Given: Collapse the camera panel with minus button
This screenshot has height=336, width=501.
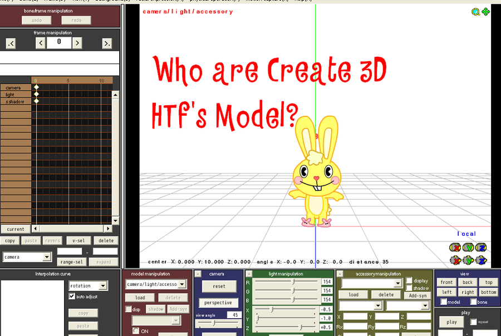Looking at the screenshot, I should [198, 274].
